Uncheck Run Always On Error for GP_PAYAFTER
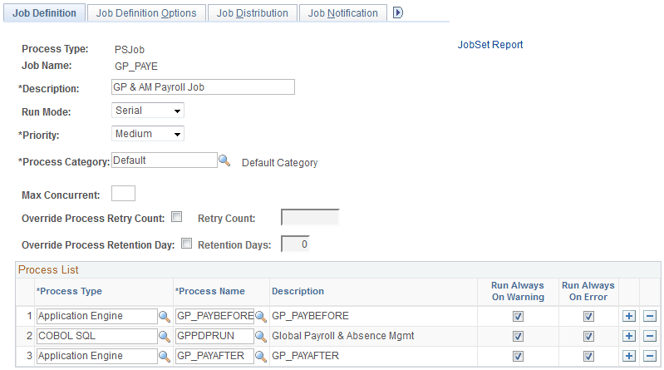 [588, 356]
